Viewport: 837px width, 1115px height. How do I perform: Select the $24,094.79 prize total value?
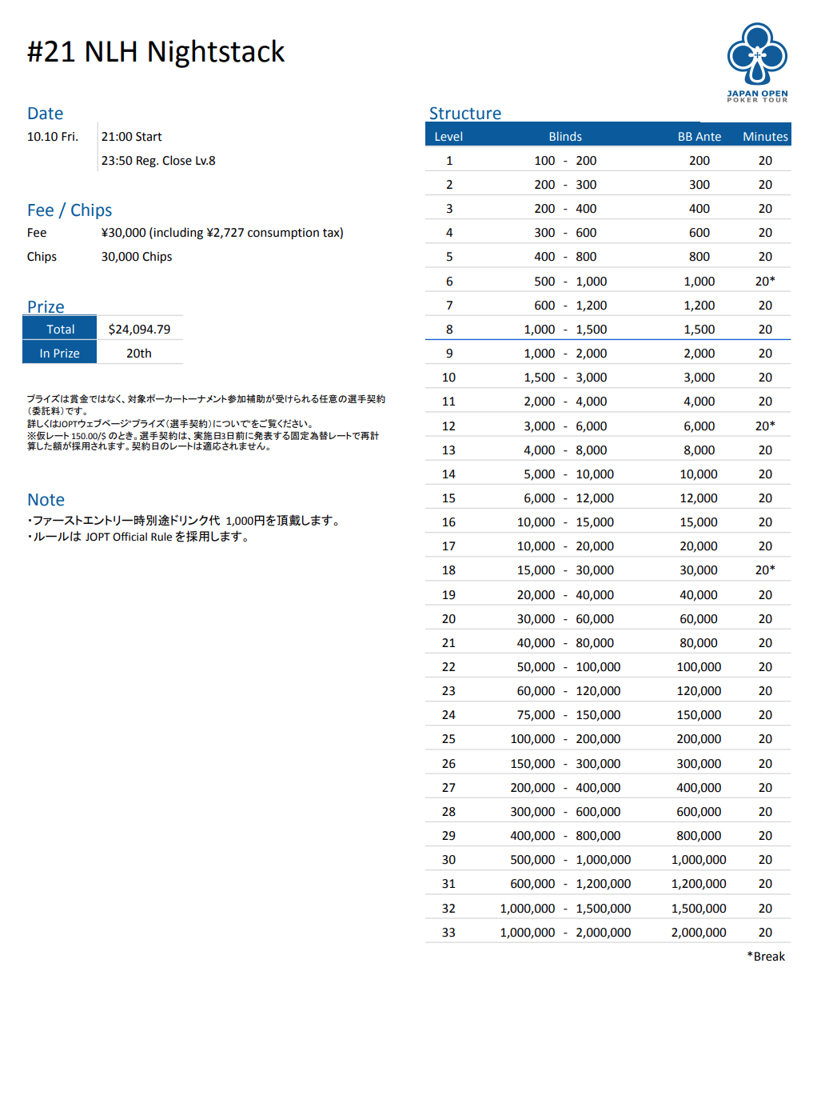[139, 330]
